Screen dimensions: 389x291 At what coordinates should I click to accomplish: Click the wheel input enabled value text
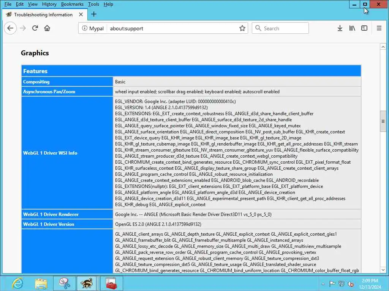coord(197,92)
